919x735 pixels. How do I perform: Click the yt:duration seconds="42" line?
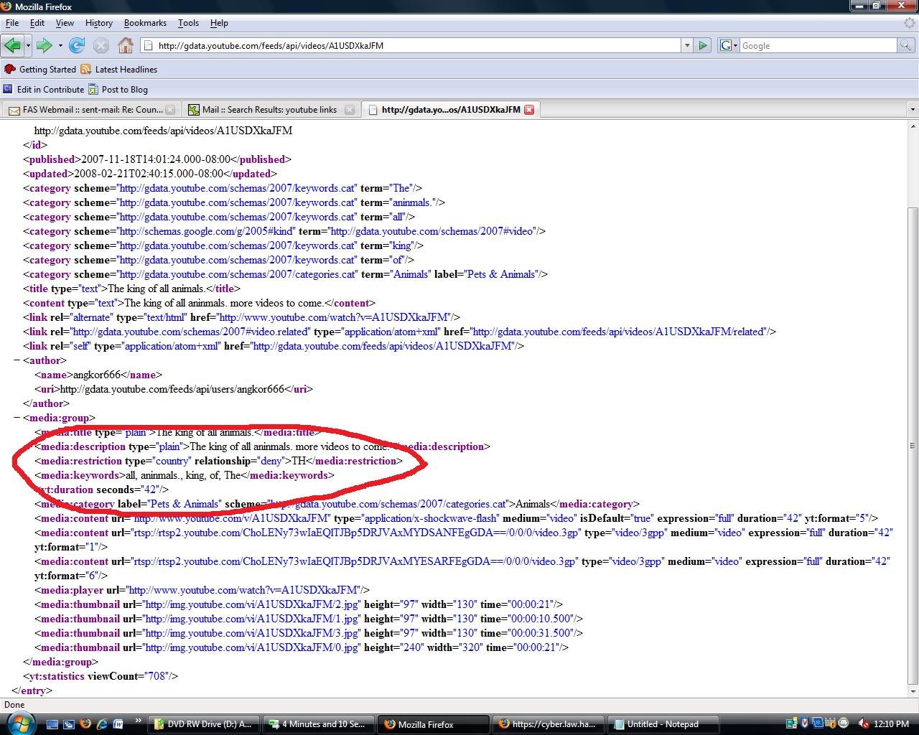point(101,490)
